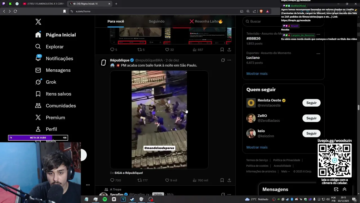Open the Brave Shields lion icon

coord(261,11)
